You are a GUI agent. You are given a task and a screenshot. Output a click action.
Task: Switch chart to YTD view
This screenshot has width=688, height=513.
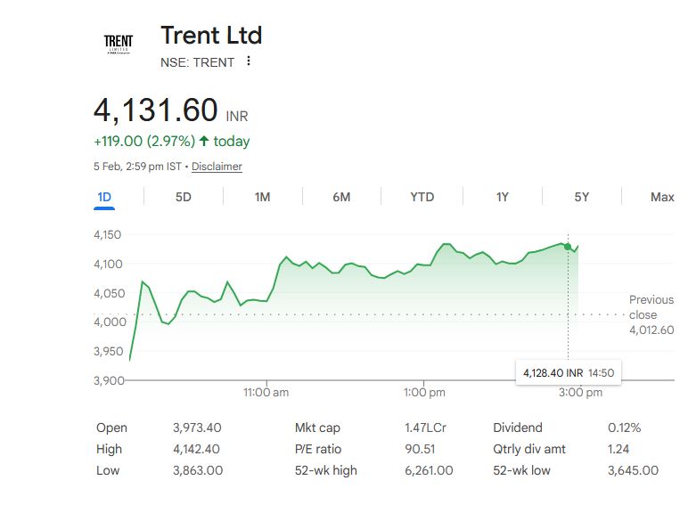point(422,197)
